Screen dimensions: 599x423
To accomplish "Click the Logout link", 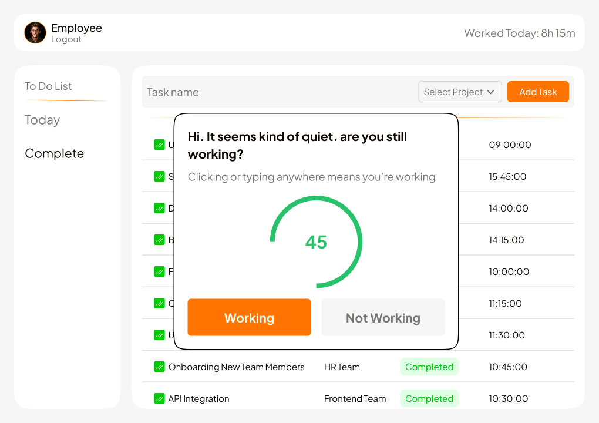I will pos(66,39).
